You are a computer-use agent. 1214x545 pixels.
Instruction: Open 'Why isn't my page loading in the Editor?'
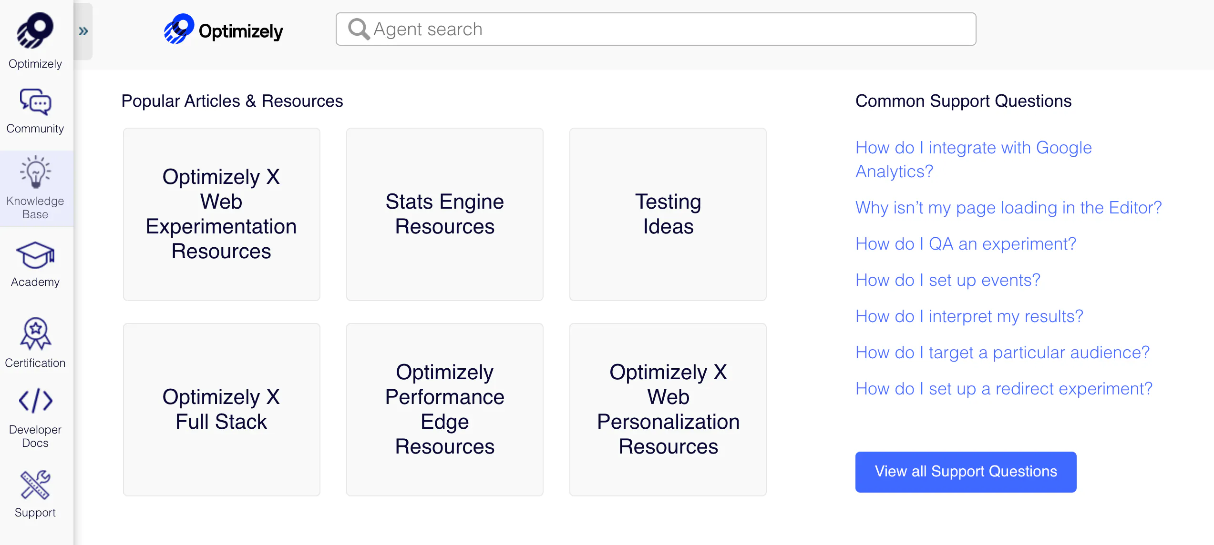coord(1008,208)
